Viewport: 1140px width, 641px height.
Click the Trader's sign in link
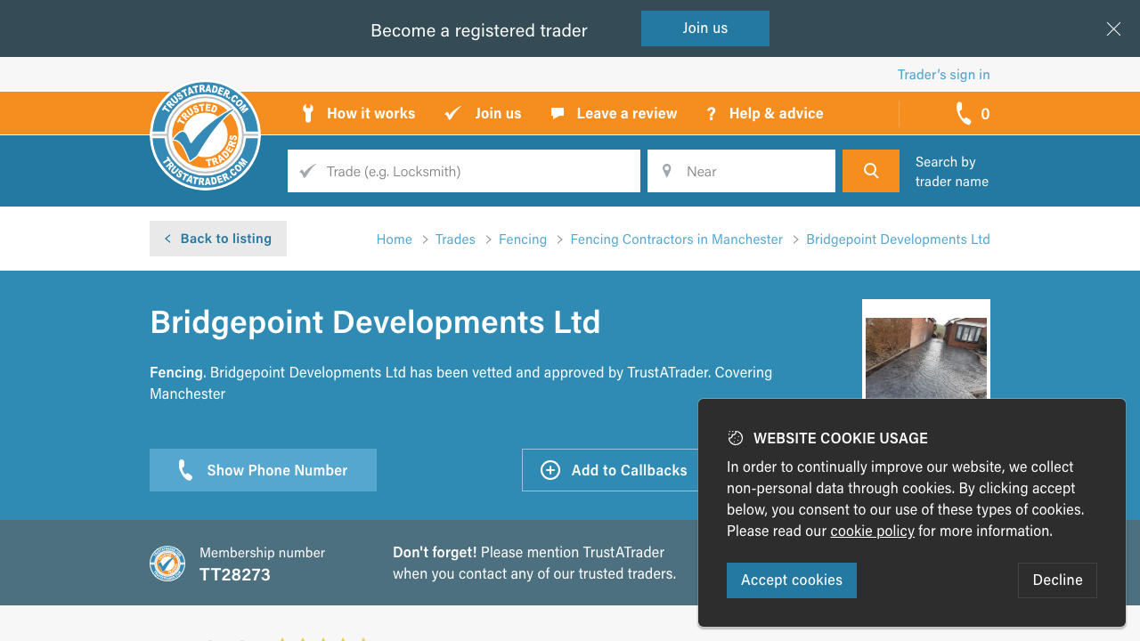(x=943, y=74)
